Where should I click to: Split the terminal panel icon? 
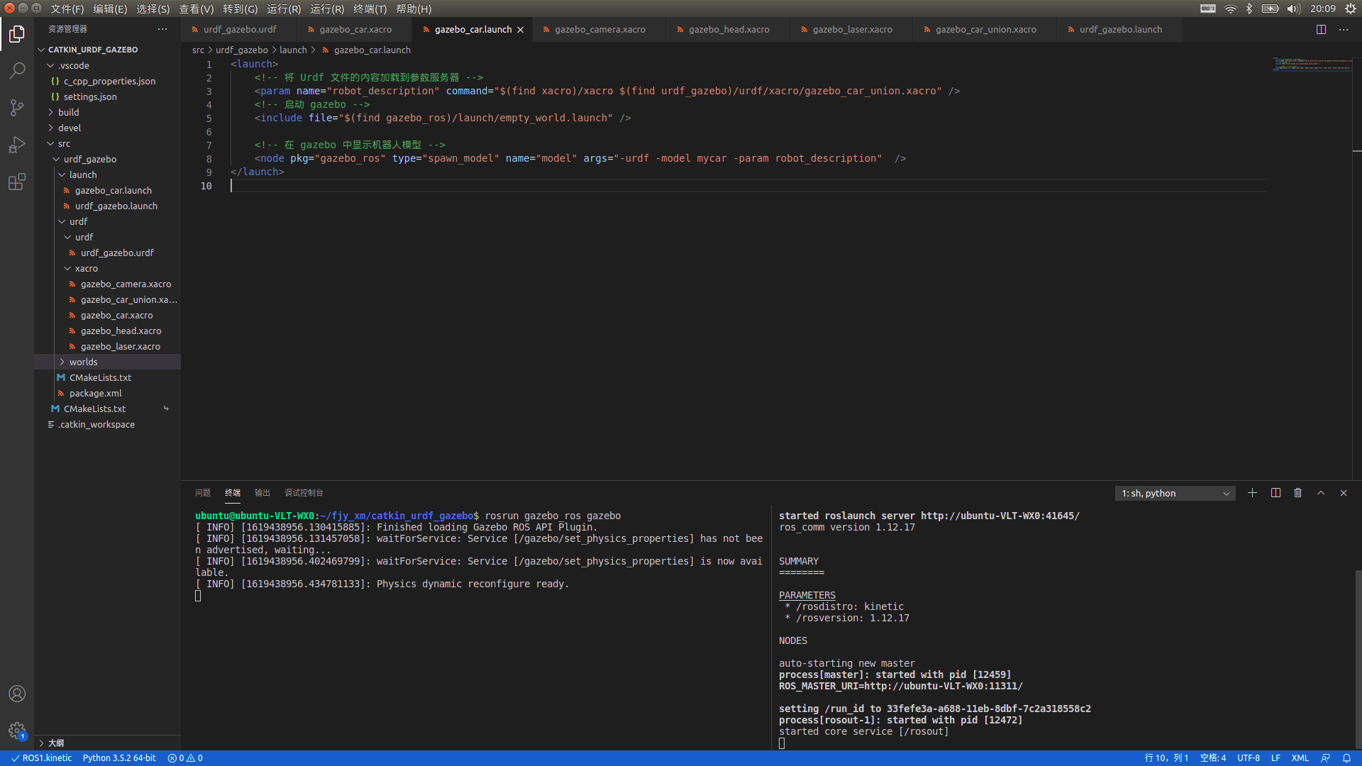[x=1275, y=493]
